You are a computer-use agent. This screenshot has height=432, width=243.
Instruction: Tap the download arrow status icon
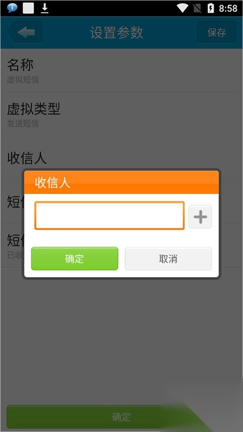click(x=45, y=8)
